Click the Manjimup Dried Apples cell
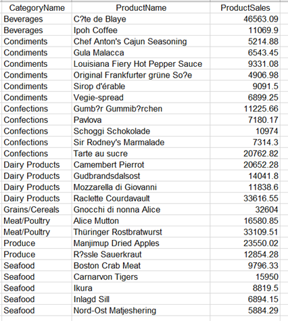 (x=141, y=243)
